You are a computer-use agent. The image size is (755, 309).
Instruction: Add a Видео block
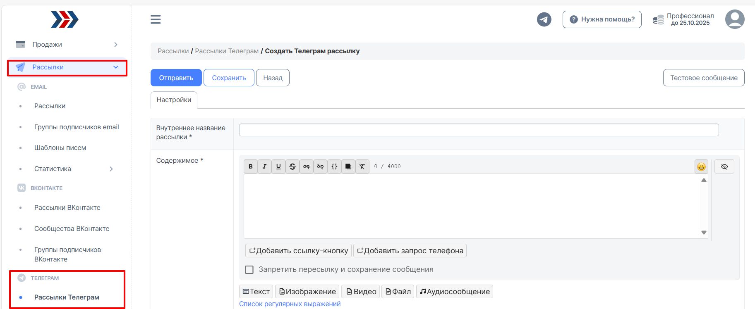(x=361, y=292)
